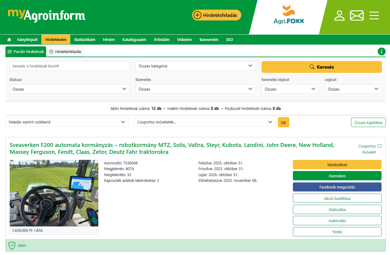390x255 pixels.
Task: Open the hamburger menu
Action: pyautogui.click(x=374, y=15)
